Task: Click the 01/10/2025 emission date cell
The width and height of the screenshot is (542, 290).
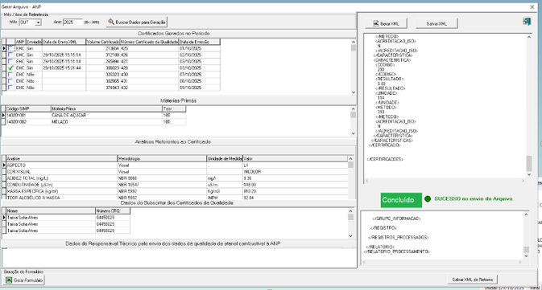Action: coord(199,48)
